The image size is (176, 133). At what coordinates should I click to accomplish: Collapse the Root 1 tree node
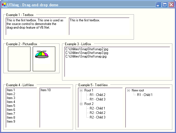pos(81,90)
